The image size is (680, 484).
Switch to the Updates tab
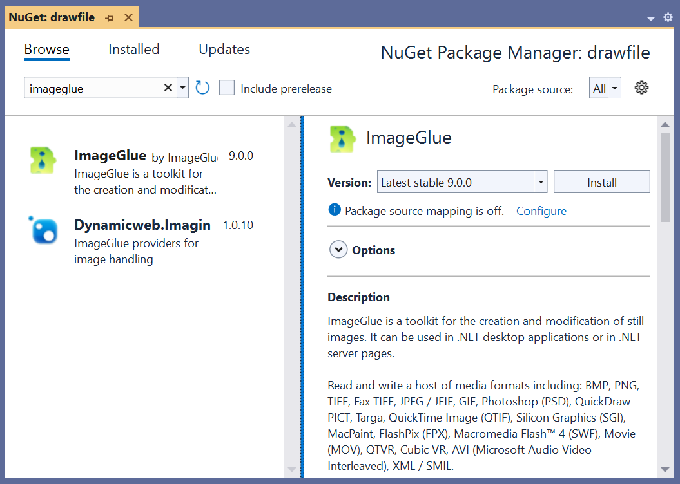click(x=224, y=50)
